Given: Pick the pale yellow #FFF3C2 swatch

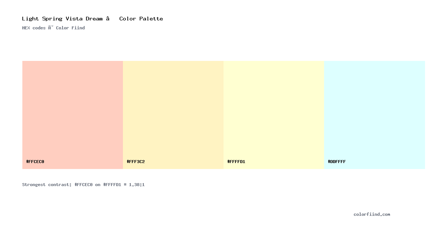Looking at the screenshot, I should coord(173,115).
